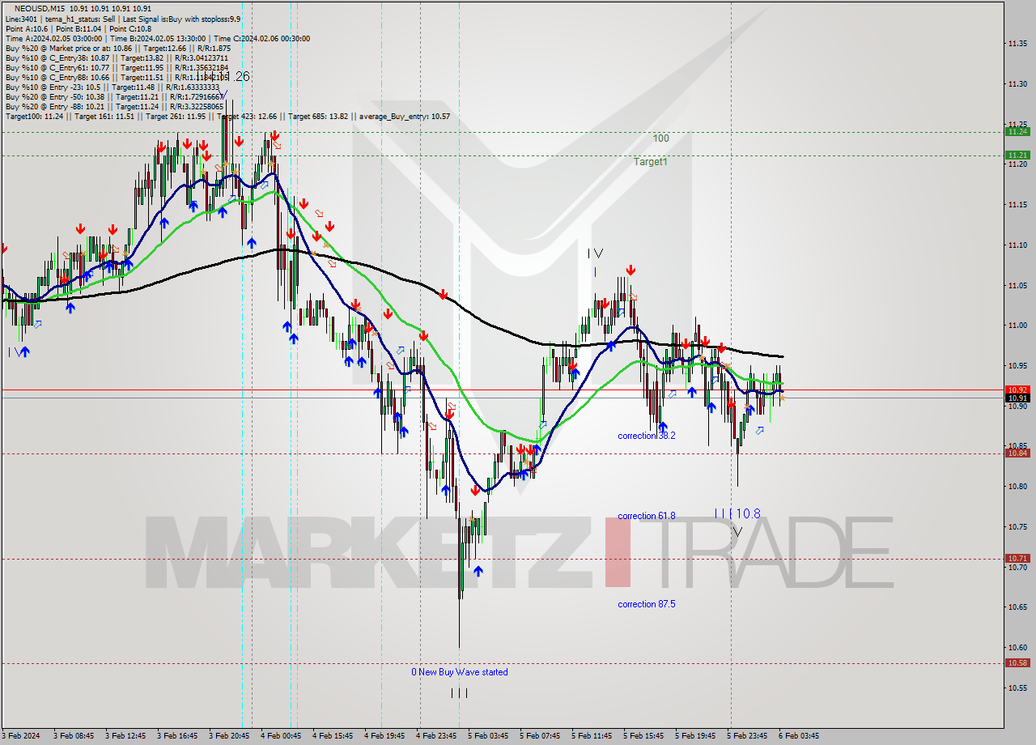Viewport: 1036px width, 745px height.
Task: Click the 11.35 price axis label
Action: [x=1017, y=43]
